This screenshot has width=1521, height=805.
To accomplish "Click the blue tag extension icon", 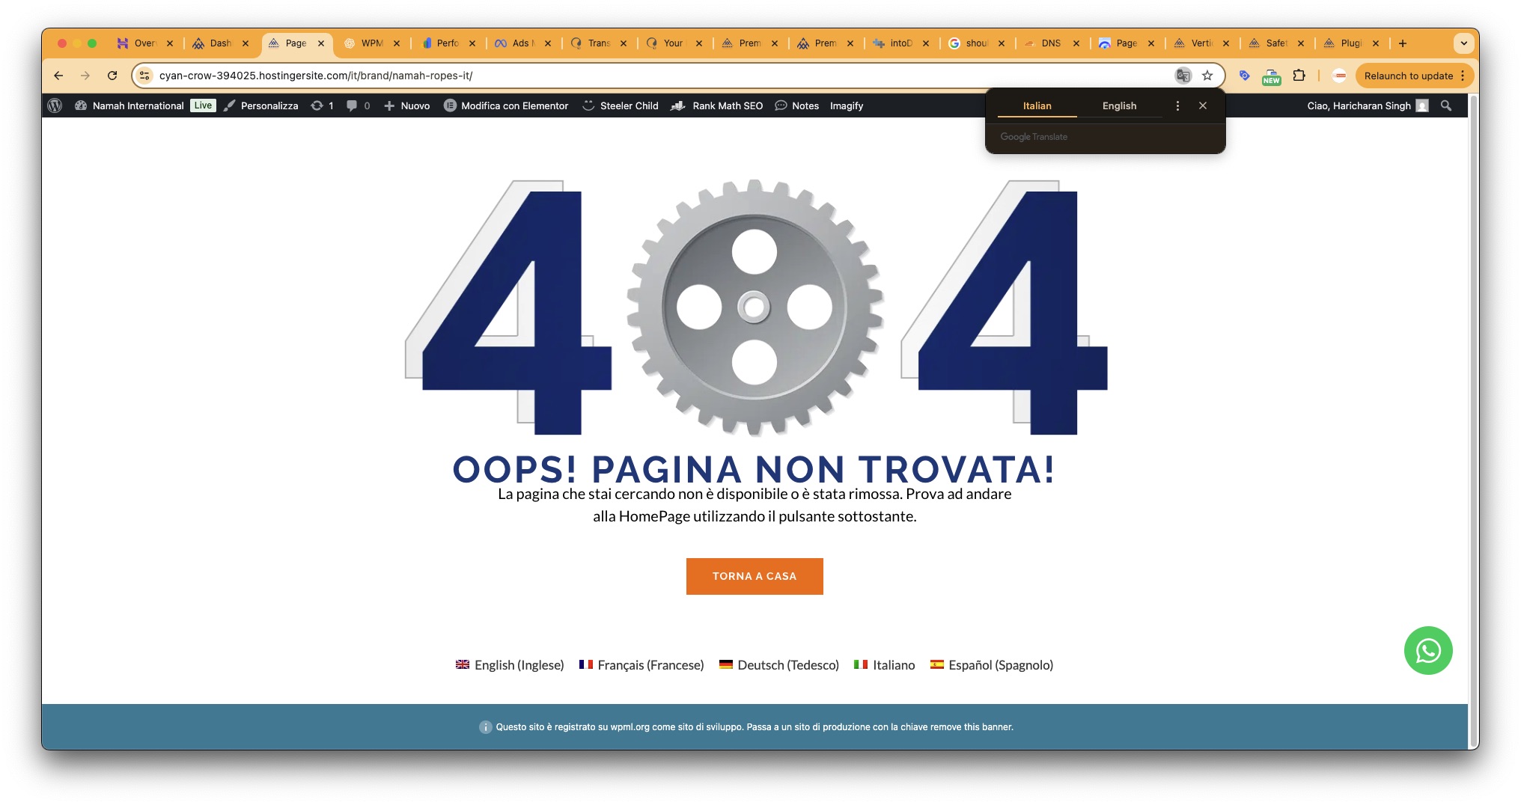I will (1244, 76).
